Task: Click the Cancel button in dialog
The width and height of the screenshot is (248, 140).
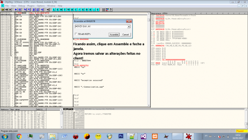Action: tap(126, 35)
